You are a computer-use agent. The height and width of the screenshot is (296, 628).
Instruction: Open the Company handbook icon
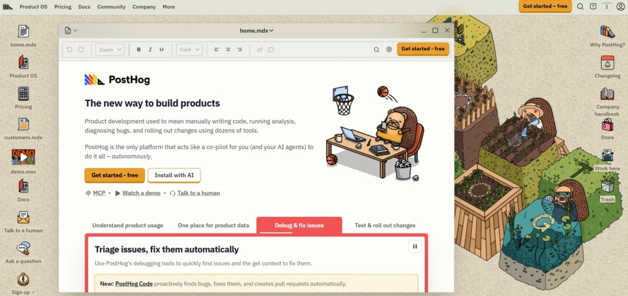(x=607, y=94)
